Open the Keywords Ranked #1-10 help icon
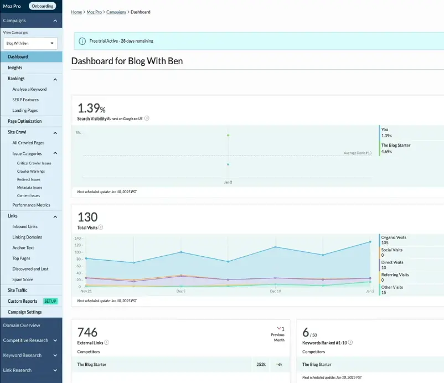 pos(350,343)
